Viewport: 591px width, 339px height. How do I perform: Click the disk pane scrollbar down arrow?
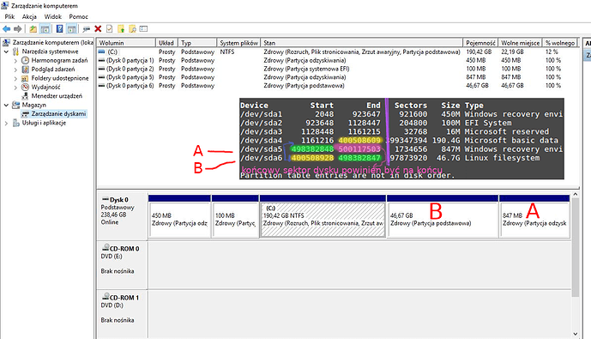pyautogui.click(x=576, y=334)
